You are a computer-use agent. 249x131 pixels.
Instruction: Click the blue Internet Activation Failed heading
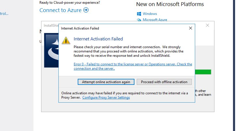[x=98, y=39]
